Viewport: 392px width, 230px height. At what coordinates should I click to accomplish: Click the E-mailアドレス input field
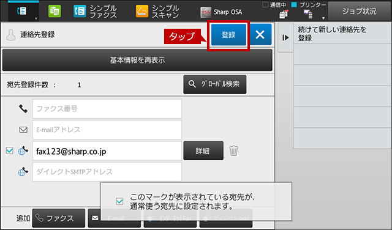point(107,130)
